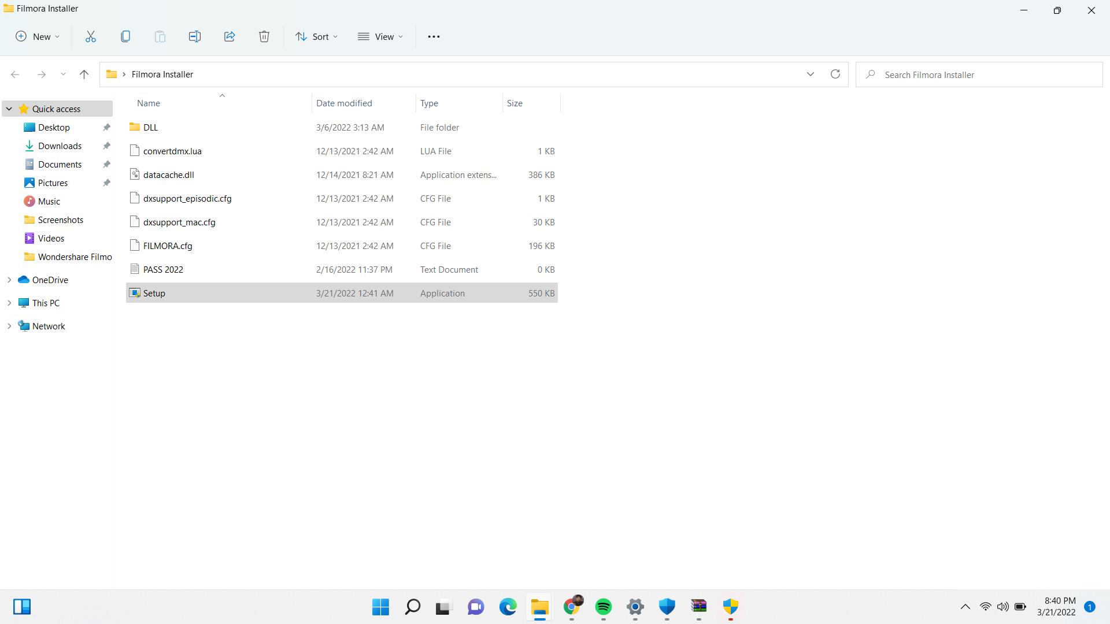Screen dimensions: 1110x624
Task: Click the Rename icon in toolbar
Action: click(195, 36)
